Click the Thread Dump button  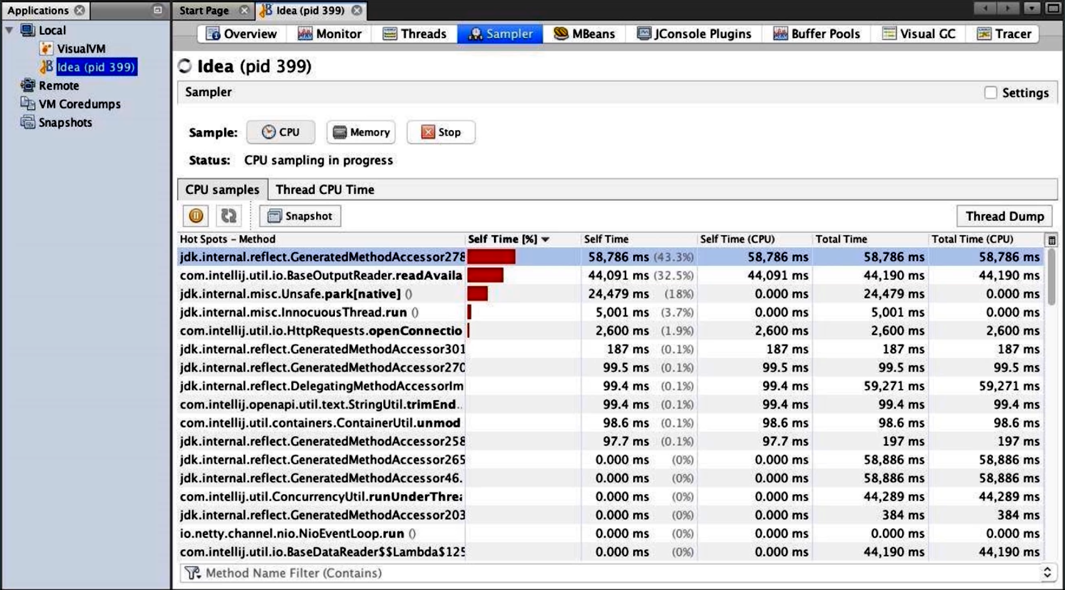click(1005, 216)
